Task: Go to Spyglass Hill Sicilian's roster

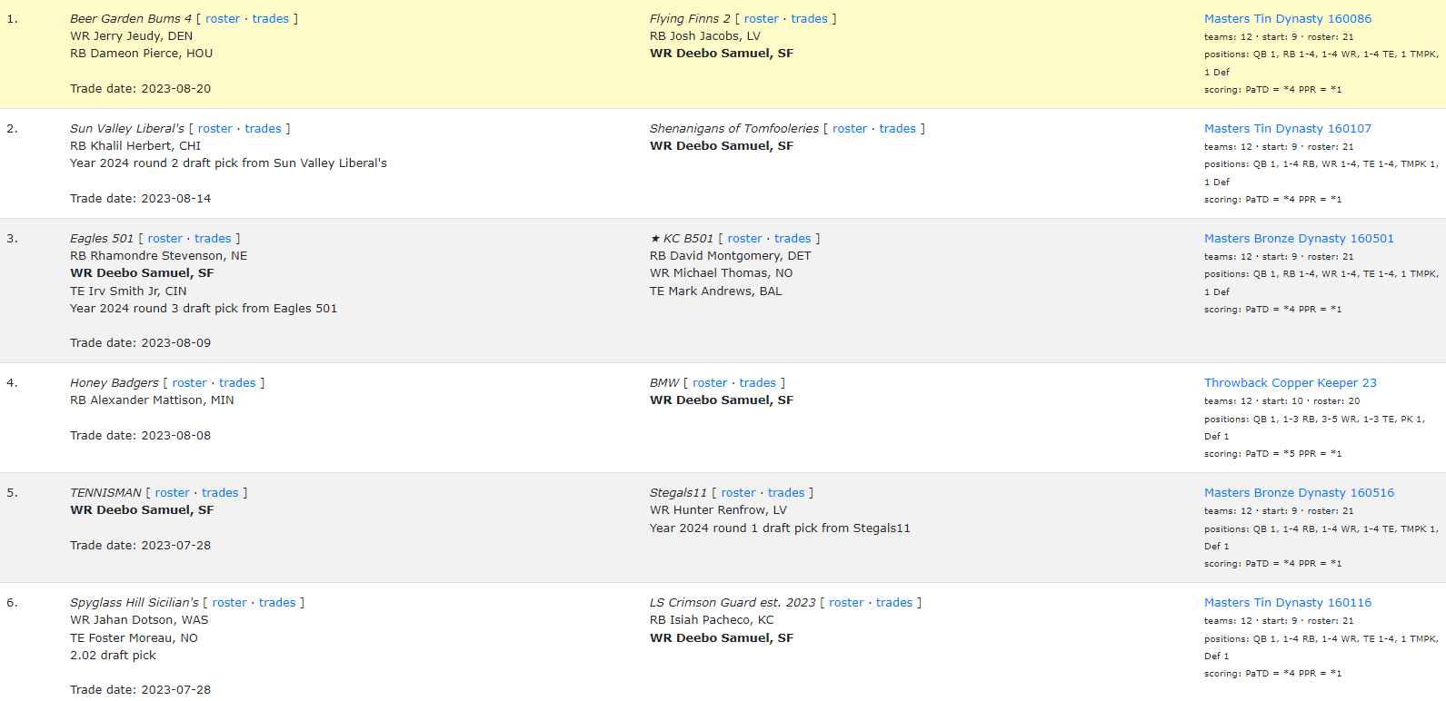Action: tap(230, 602)
